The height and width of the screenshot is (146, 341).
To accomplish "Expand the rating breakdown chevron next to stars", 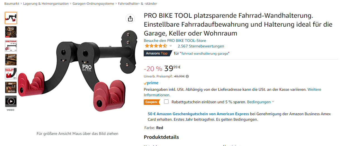I will 170,46.
